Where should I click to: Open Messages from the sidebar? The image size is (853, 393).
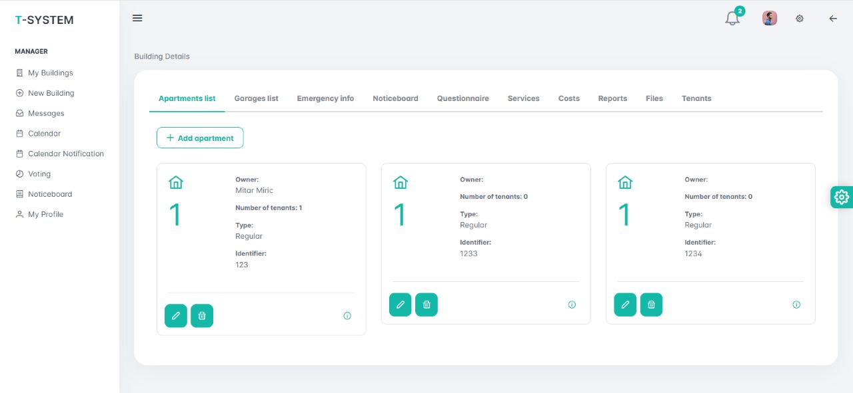click(x=45, y=113)
